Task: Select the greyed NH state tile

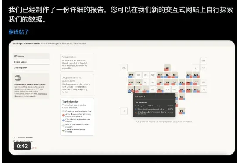Action: pos(204,68)
